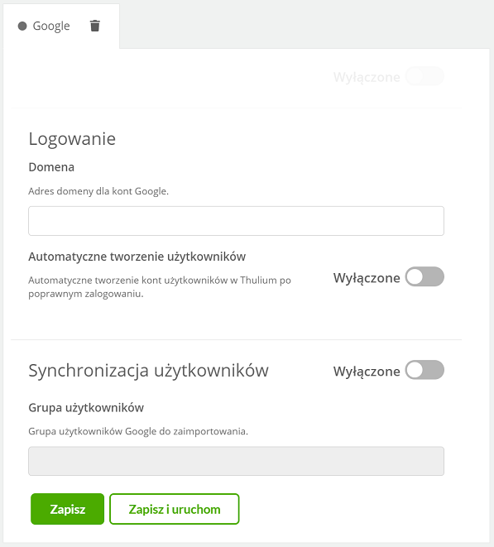Click 'Grupa użytkowników Google do zaimportowania.' text
The width and height of the screenshot is (494, 547).
138,431
